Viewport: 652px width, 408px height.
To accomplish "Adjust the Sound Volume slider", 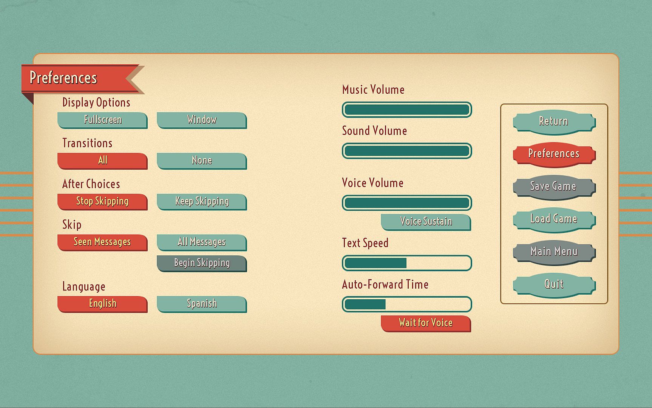I will [x=407, y=151].
